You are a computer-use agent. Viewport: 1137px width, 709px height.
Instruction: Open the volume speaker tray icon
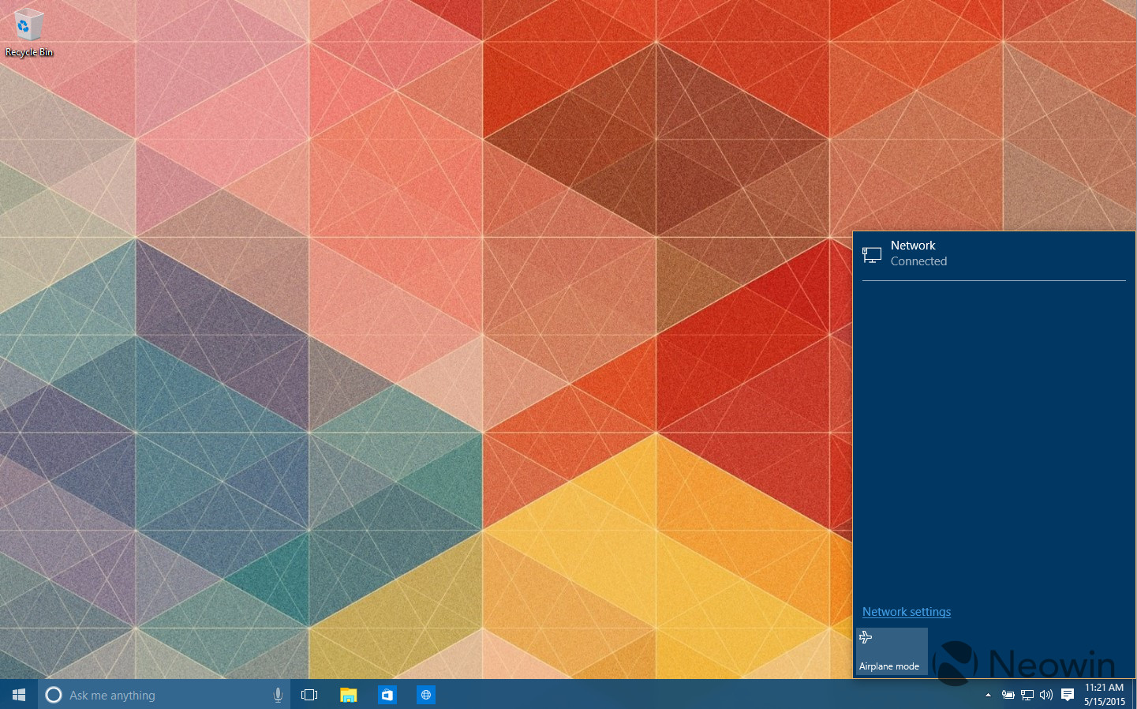1046,695
